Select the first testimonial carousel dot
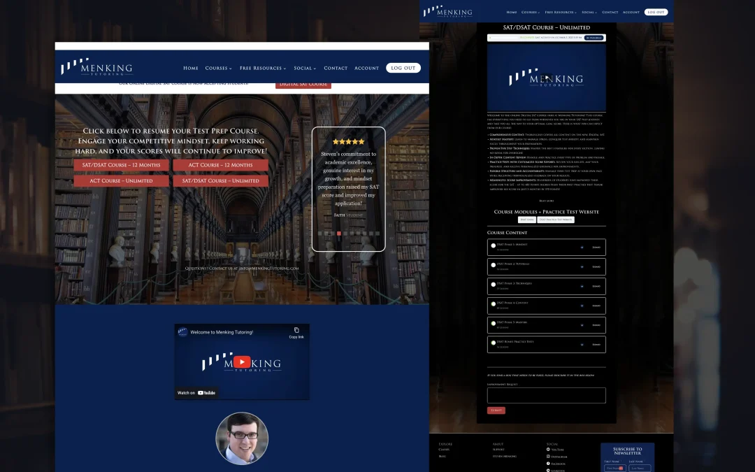Screen dimensions: 755x472 click(319, 234)
